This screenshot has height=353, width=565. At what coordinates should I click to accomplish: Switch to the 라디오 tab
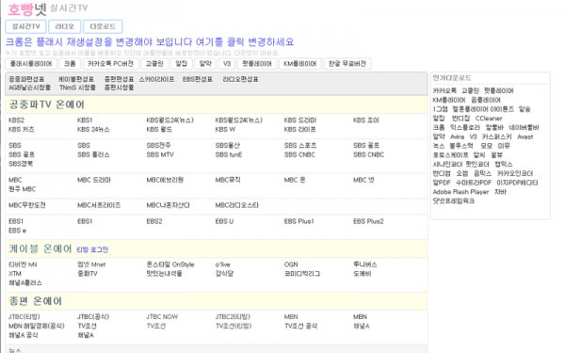(x=64, y=26)
